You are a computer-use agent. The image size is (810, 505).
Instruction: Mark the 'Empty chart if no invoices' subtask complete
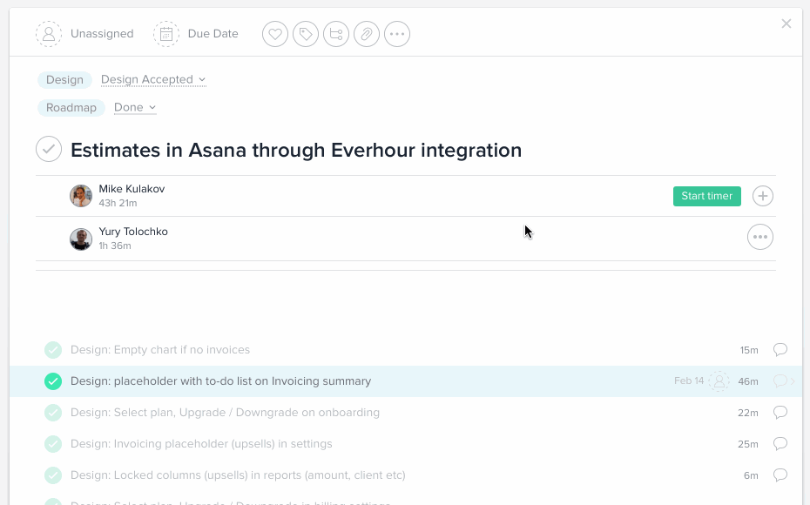[x=52, y=349]
